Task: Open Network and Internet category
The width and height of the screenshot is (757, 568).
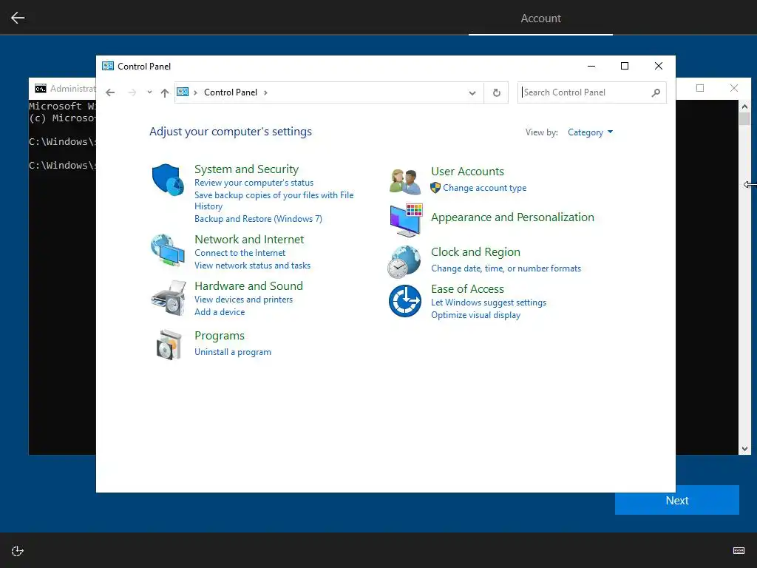Action: pos(249,239)
